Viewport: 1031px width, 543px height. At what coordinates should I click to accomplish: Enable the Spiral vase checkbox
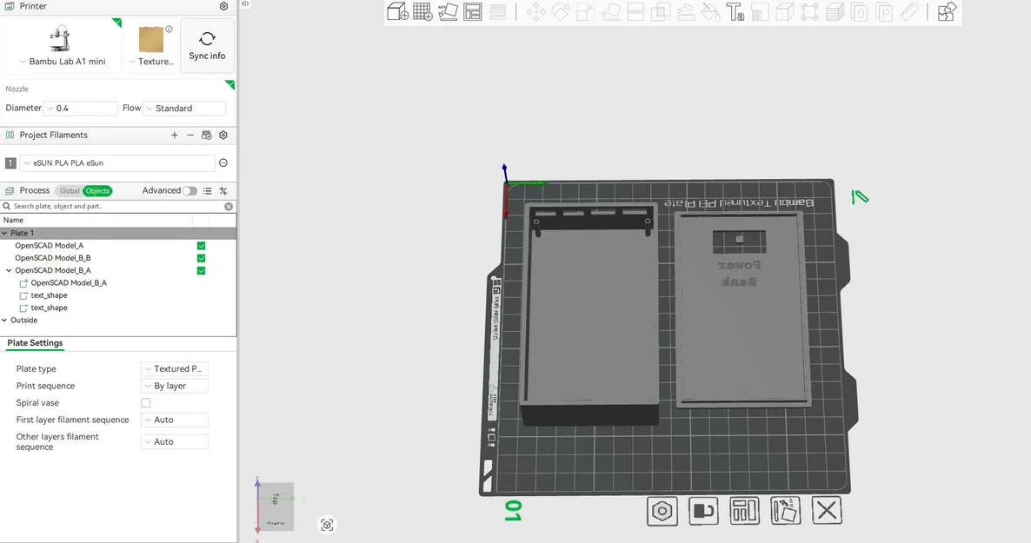click(x=146, y=403)
